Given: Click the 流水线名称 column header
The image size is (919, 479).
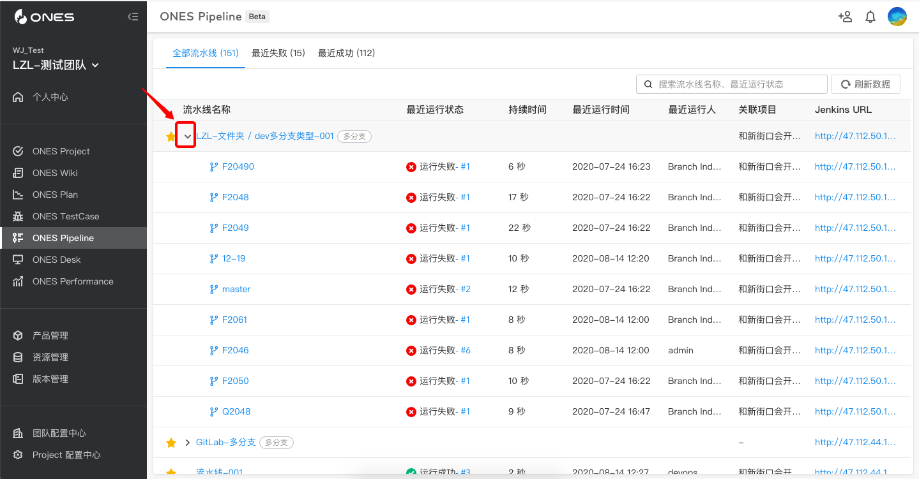Looking at the screenshot, I should click(207, 110).
